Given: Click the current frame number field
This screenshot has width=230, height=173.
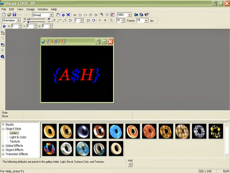Looking at the screenshot, I should pyautogui.click(x=77, y=20).
